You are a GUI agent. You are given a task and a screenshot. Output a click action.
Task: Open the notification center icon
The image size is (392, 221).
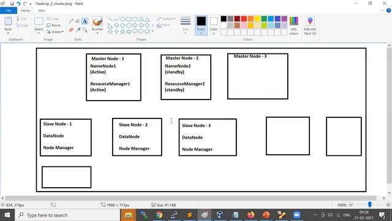[382, 215]
